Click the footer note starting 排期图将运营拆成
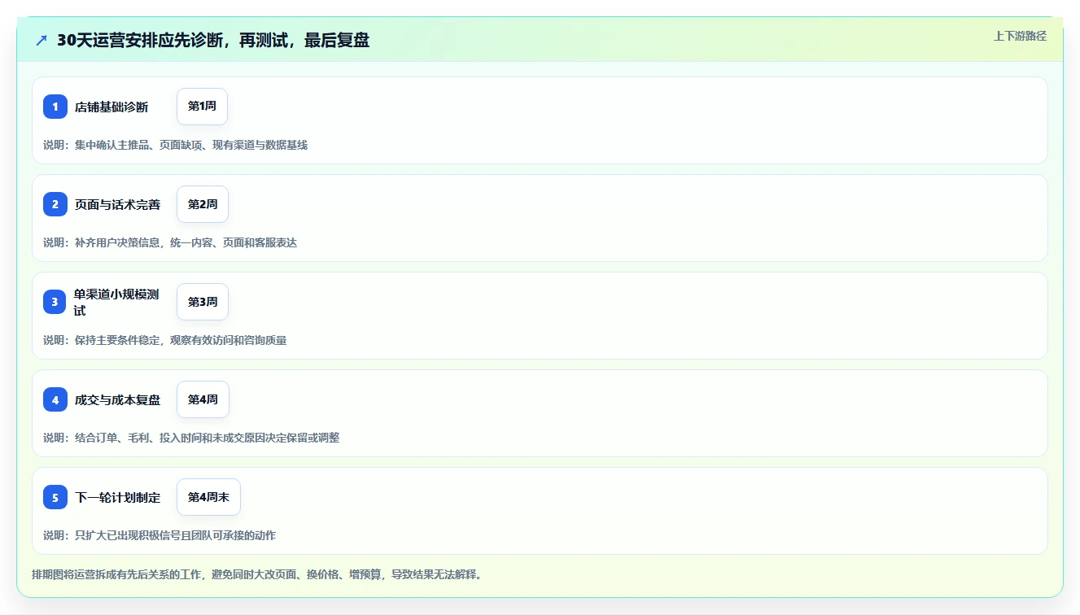 pyautogui.click(x=257, y=574)
